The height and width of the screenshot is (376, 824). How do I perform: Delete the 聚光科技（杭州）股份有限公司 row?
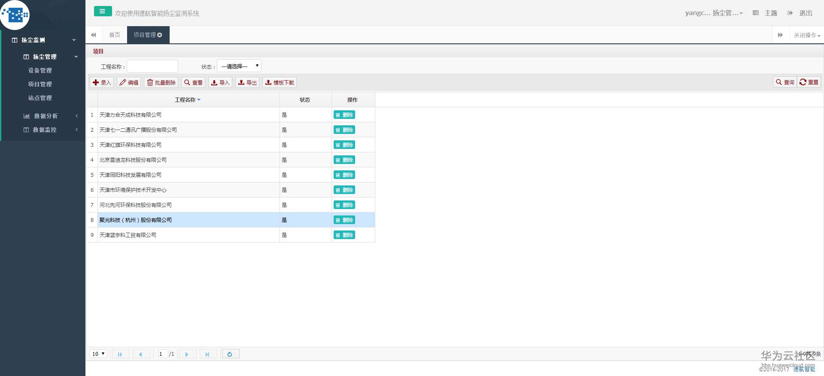pyautogui.click(x=344, y=220)
